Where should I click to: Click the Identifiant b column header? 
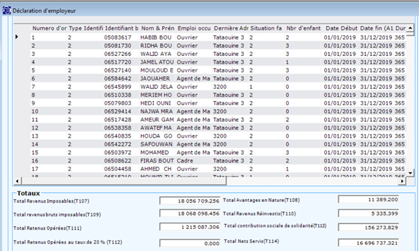coord(122,28)
